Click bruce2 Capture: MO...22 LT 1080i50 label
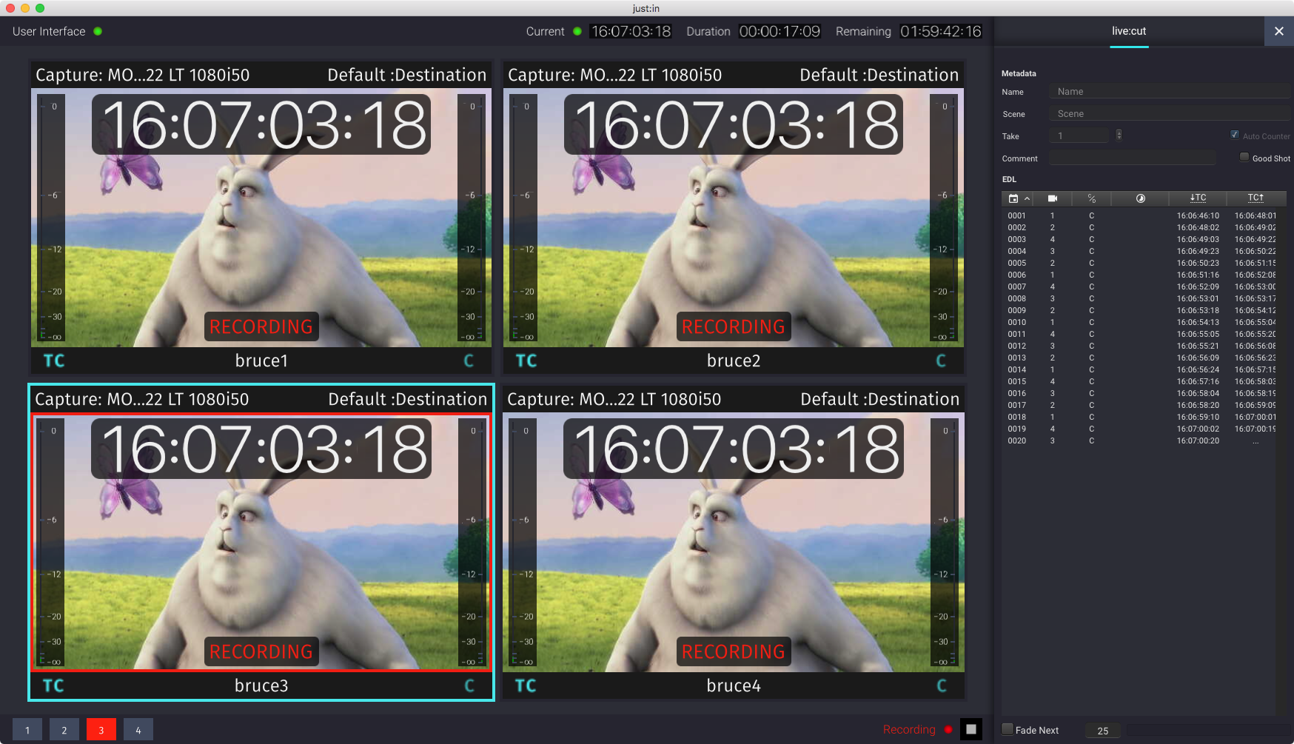The height and width of the screenshot is (744, 1294). pos(614,75)
